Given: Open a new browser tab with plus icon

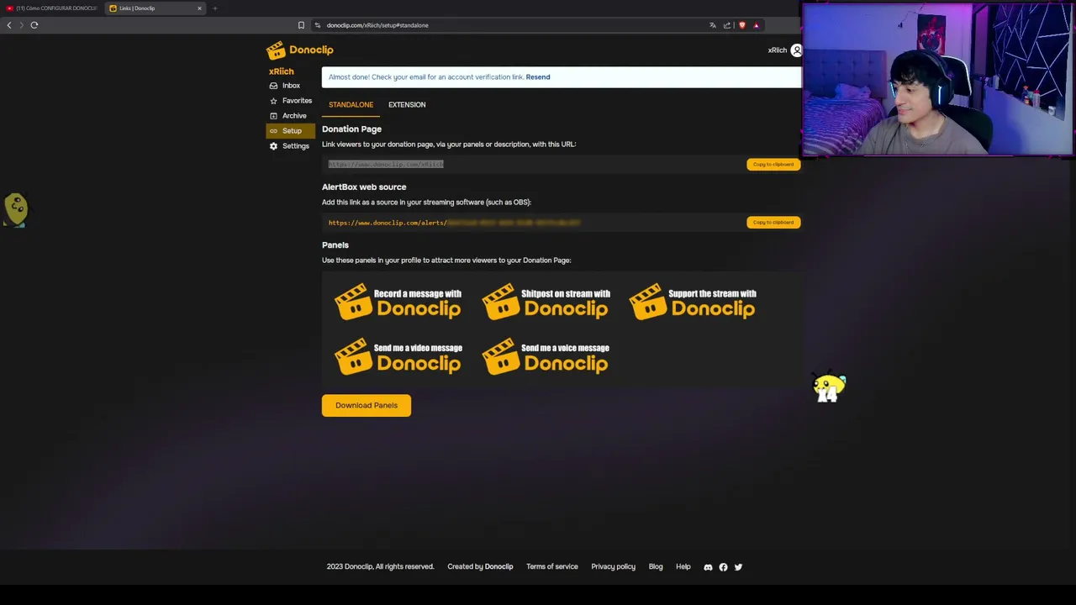Looking at the screenshot, I should tap(214, 8).
